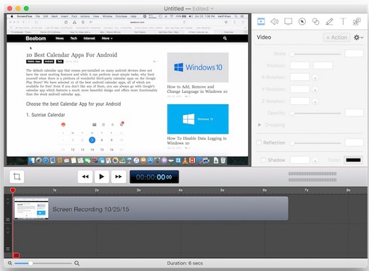369x271 pixels.
Task: Click the shadow Color swatch
Action: click(353, 160)
